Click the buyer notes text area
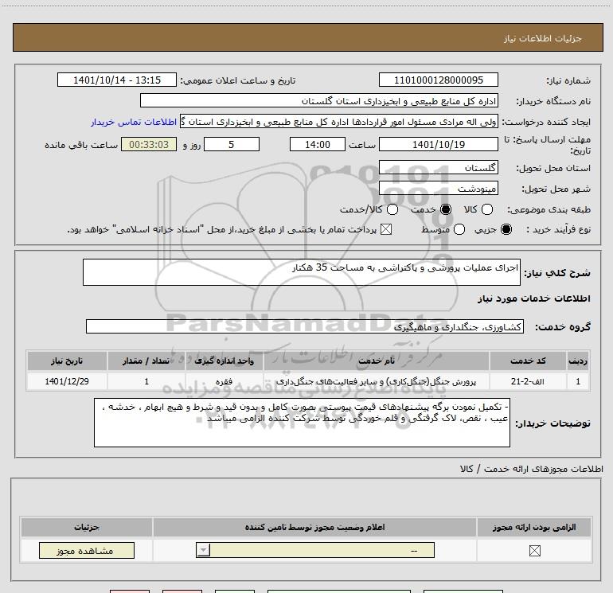The height and width of the screenshot is (593, 613). pos(302,423)
